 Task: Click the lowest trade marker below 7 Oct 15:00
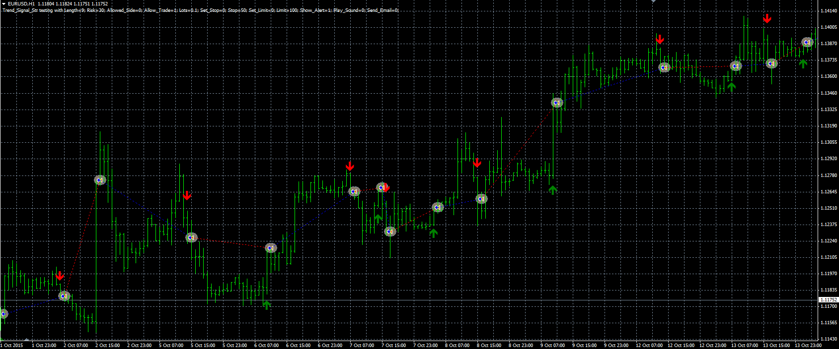(390, 231)
